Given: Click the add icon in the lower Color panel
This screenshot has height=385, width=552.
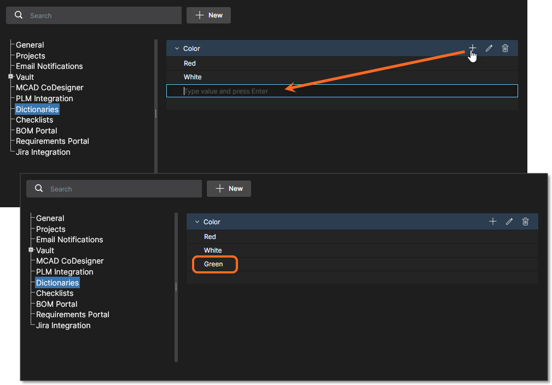Looking at the screenshot, I should [492, 221].
